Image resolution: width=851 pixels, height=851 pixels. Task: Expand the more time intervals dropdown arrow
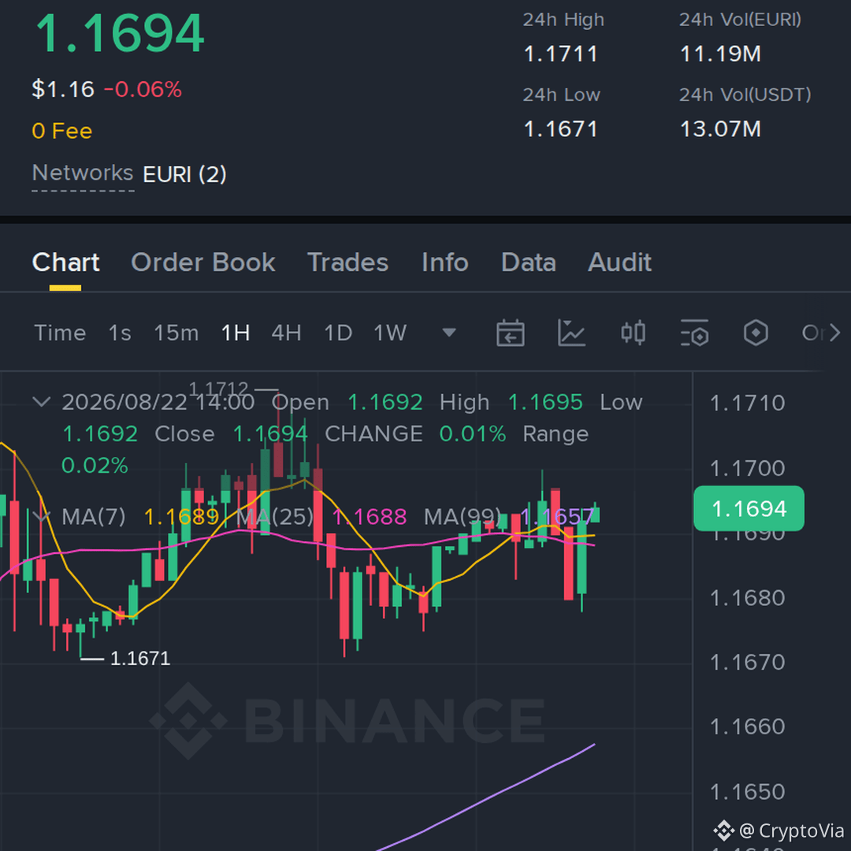coord(449,333)
